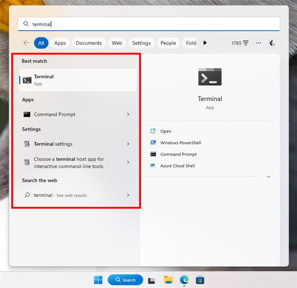The height and width of the screenshot is (288, 297).
Task: Open the user profile avatar
Action: pos(272,43)
